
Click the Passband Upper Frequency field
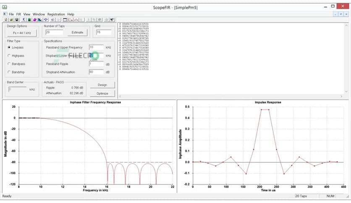point(96,47)
